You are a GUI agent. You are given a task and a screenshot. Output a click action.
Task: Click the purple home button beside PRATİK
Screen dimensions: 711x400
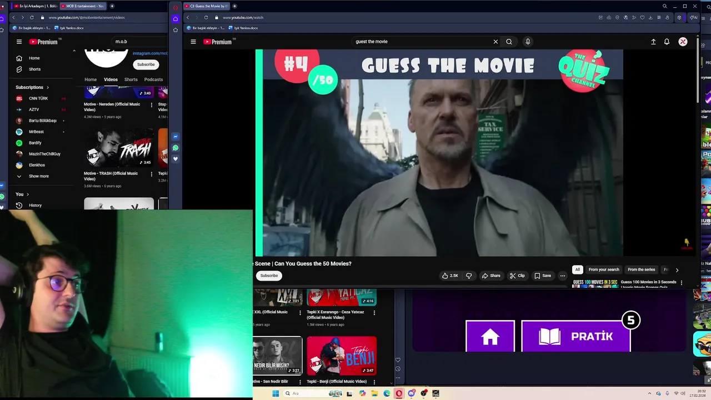pos(490,336)
